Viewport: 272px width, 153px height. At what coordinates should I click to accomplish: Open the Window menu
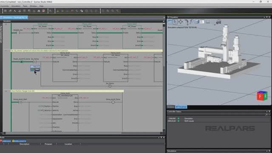click(33, 6)
